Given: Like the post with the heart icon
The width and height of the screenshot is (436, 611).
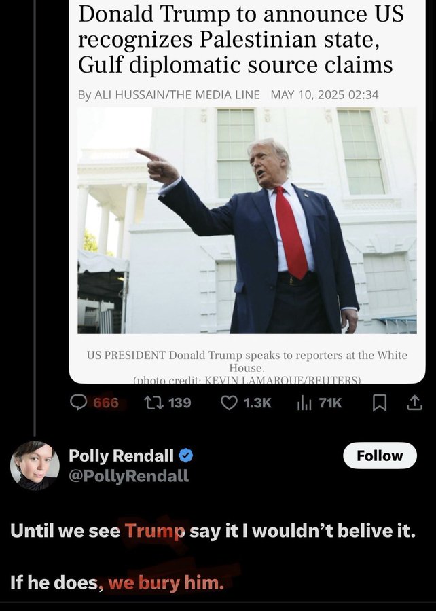Looking at the screenshot, I should (x=229, y=403).
